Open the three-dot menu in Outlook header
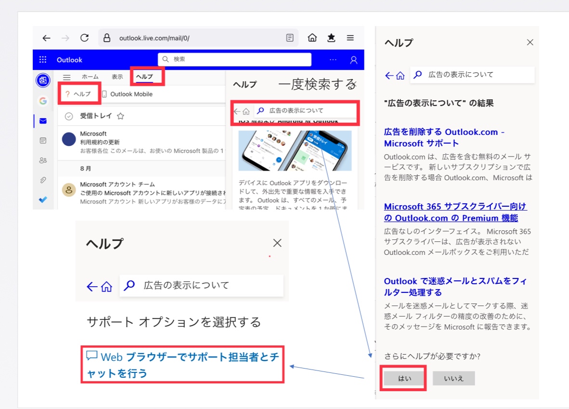 point(333,60)
